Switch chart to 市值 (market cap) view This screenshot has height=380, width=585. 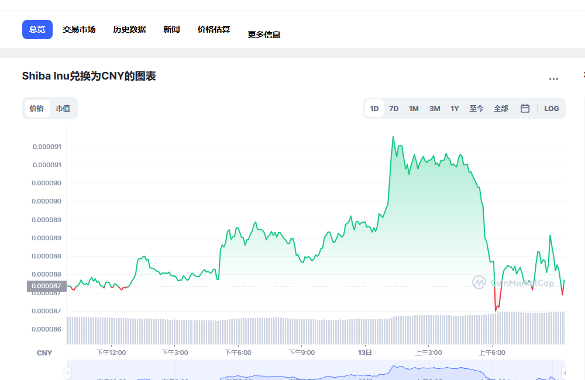[63, 109]
